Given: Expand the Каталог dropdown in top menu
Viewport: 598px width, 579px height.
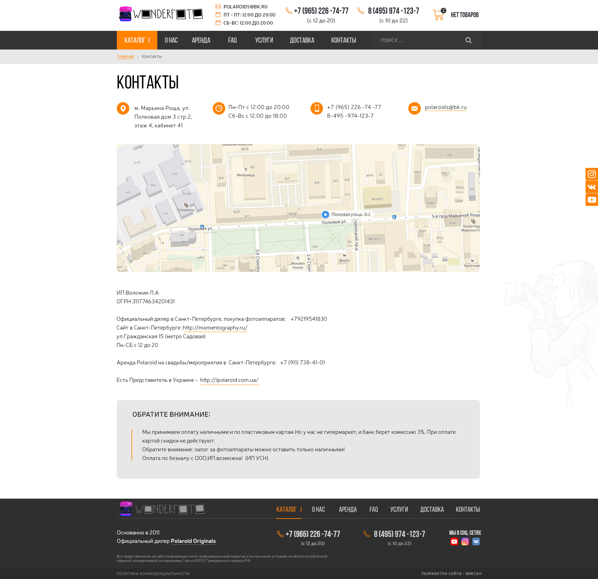Looking at the screenshot, I should pos(137,40).
